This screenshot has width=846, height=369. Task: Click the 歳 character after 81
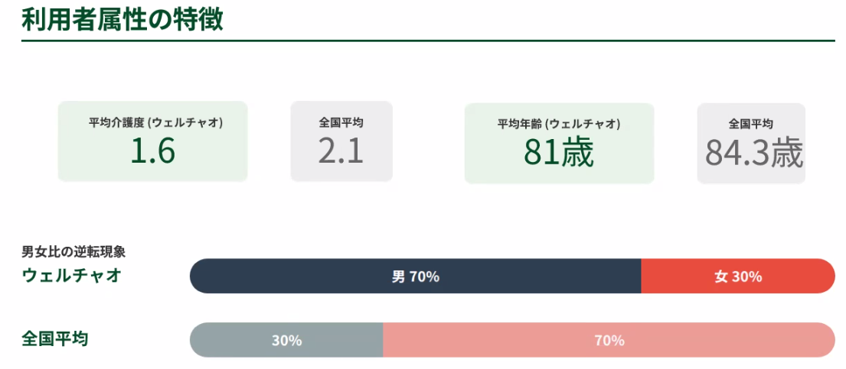pos(577,153)
